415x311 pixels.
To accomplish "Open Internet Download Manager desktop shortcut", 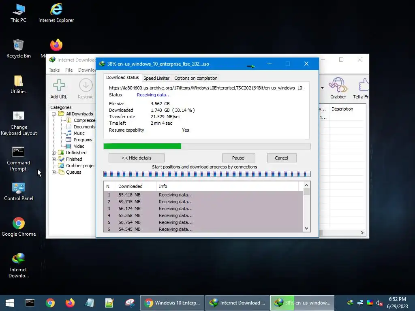I will pyautogui.click(x=19, y=266).
